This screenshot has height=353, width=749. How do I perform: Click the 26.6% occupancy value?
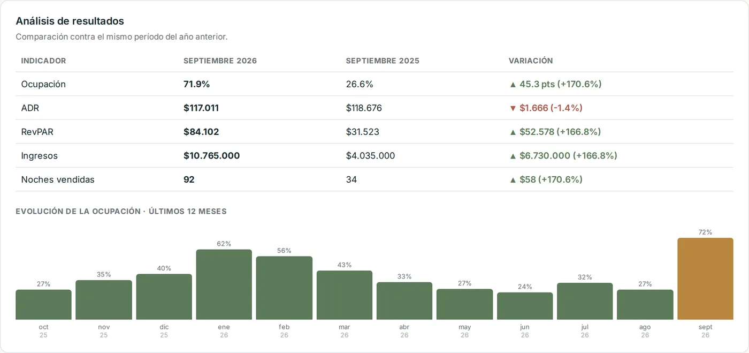(360, 84)
